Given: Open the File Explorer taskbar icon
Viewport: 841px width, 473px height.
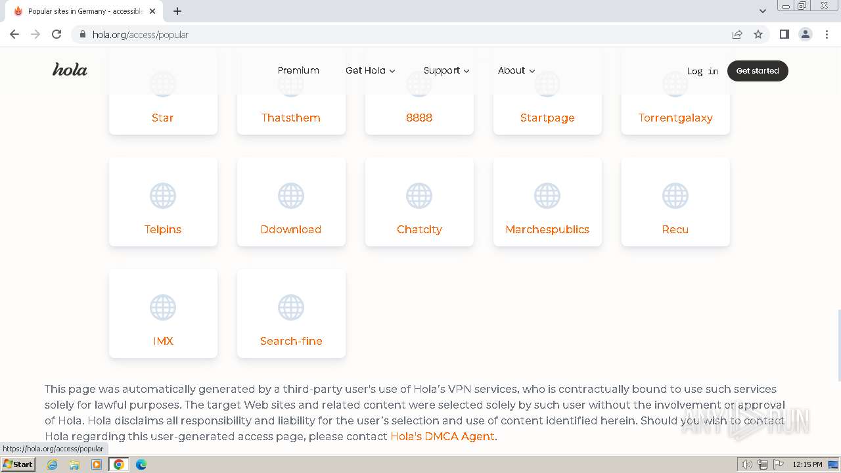Looking at the screenshot, I should [74, 464].
